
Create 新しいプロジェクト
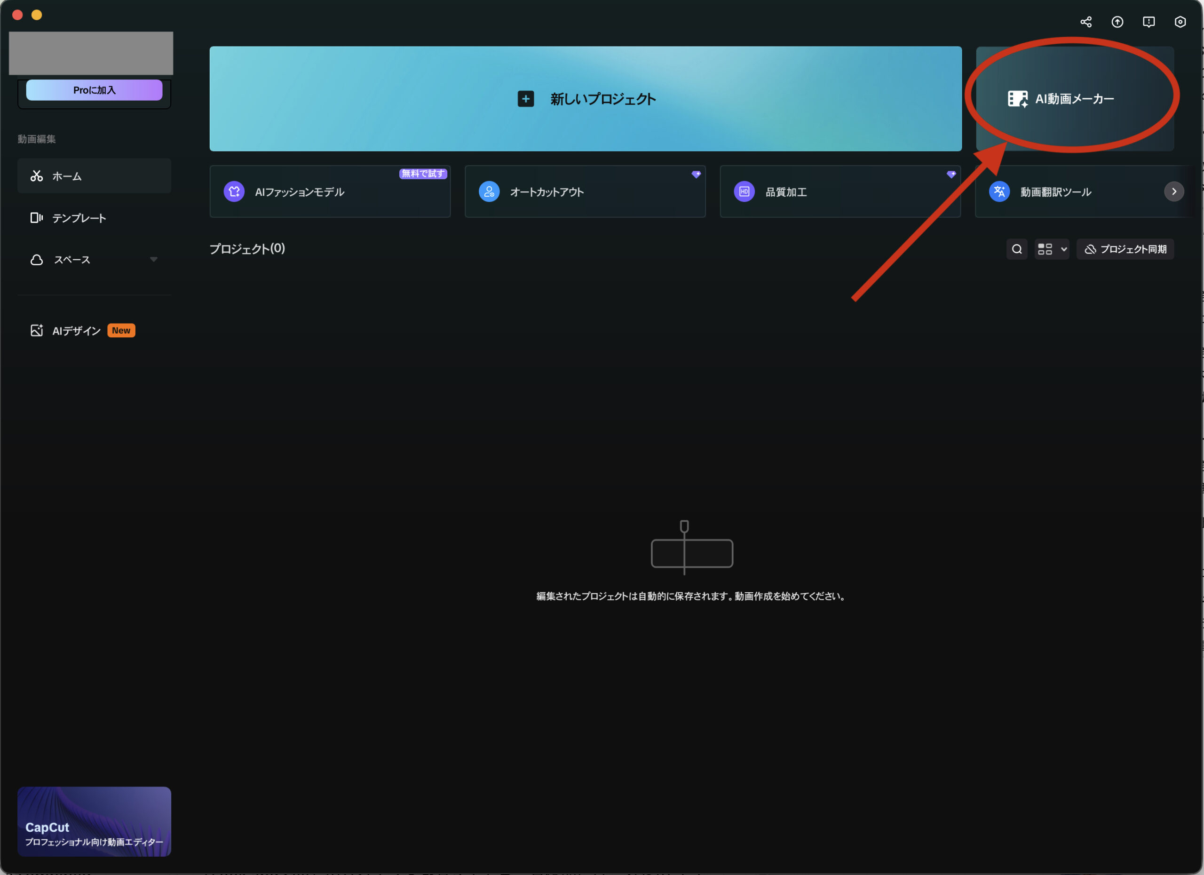(585, 99)
